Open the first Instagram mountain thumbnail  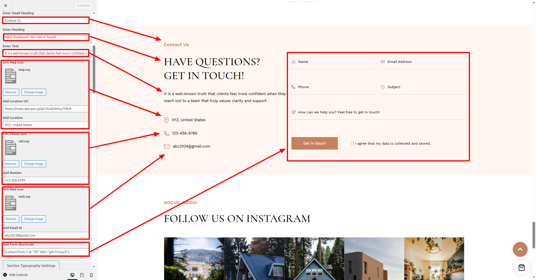coord(194,259)
